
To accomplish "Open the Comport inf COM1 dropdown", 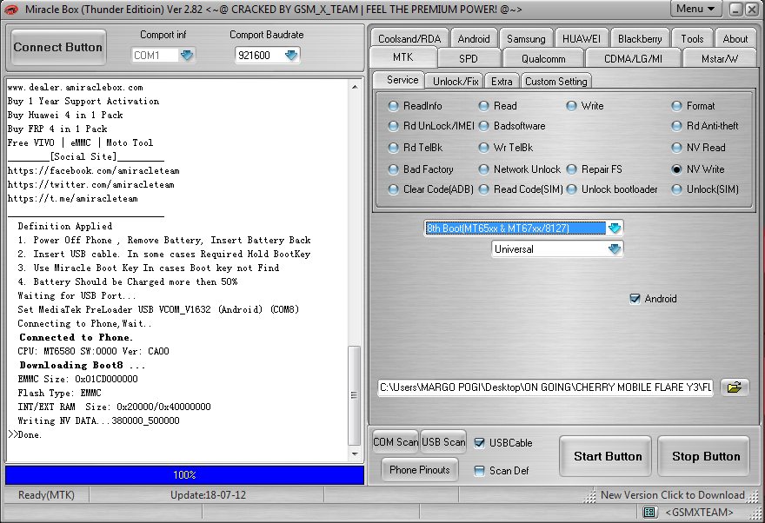I will [x=187, y=55].
